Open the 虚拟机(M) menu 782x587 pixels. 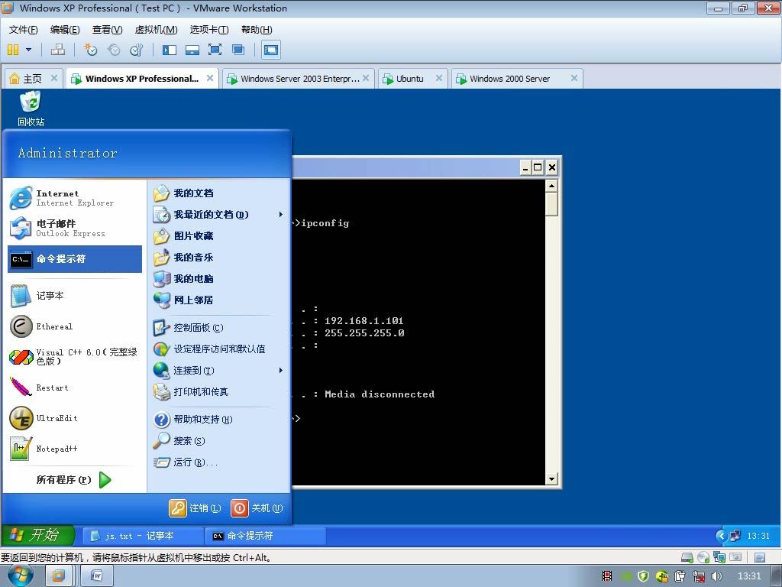[x=156, y=30]
